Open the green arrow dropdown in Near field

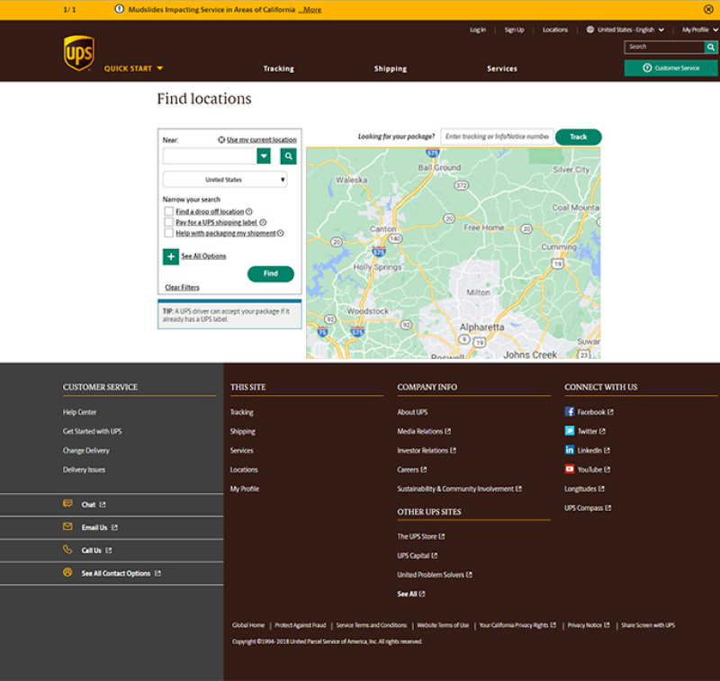click(264, 156)
